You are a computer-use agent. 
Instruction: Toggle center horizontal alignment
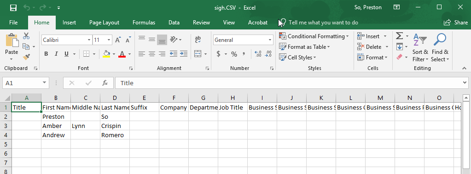[x=152, y=54]
